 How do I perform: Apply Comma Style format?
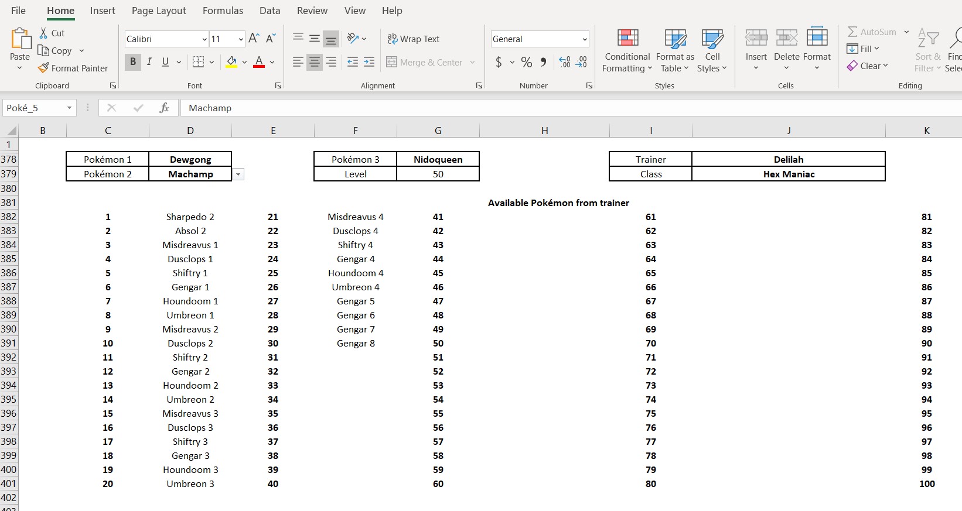click(544, 62)
